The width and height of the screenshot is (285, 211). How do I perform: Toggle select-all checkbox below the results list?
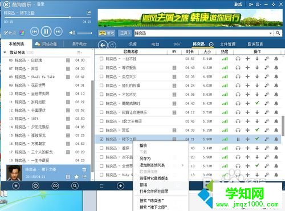[x=101, y=186]
